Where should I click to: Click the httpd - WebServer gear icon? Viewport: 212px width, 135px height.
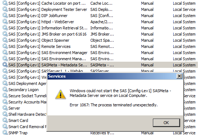point(5,22)
